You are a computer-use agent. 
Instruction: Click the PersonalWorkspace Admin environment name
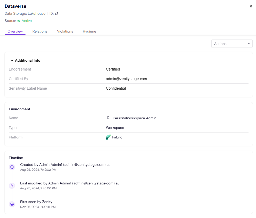click(134, 118)
